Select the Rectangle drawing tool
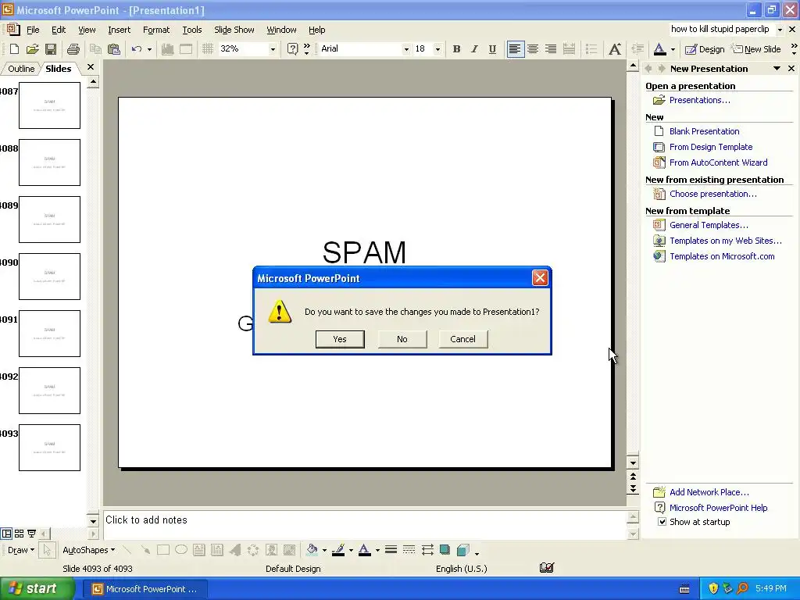This screenshot has height=600, width=800. click(x=163, y=550)
